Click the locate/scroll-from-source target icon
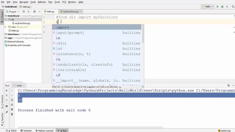The height and width of the screenshot is (132, 235). [23, 11]
